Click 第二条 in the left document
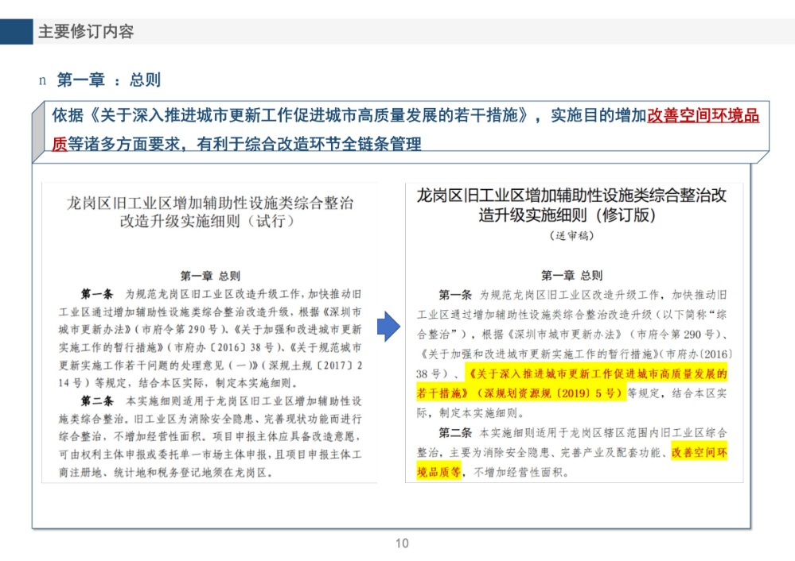Viewport: 795px width, 561px height. pos(97,401)
